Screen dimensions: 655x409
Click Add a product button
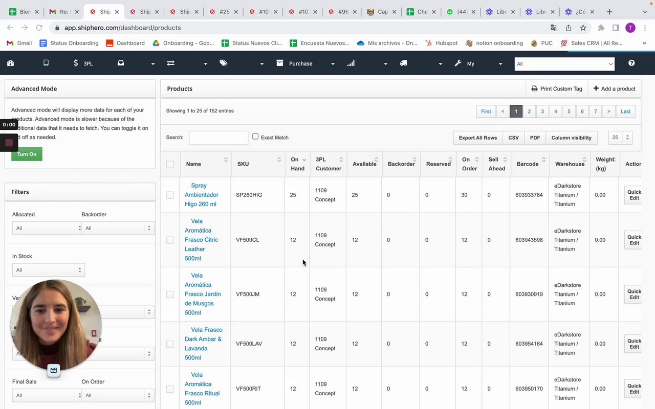pos(614,88)
